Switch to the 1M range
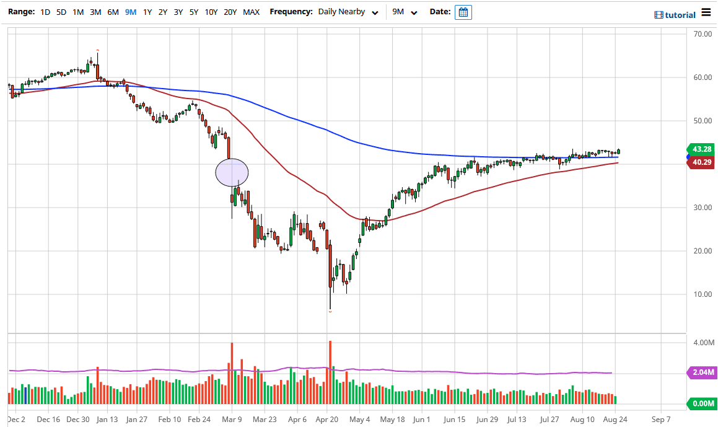The width and height of the screenshot is (718, 427). pos(78,12)
